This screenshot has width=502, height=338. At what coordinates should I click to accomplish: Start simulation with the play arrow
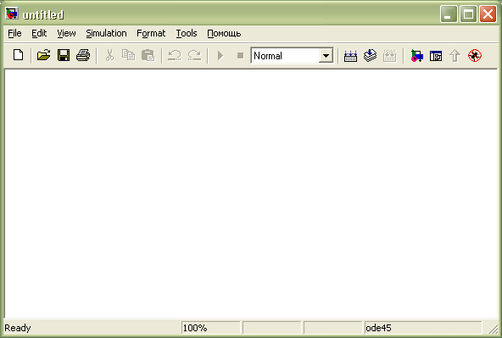pos(220,56)
